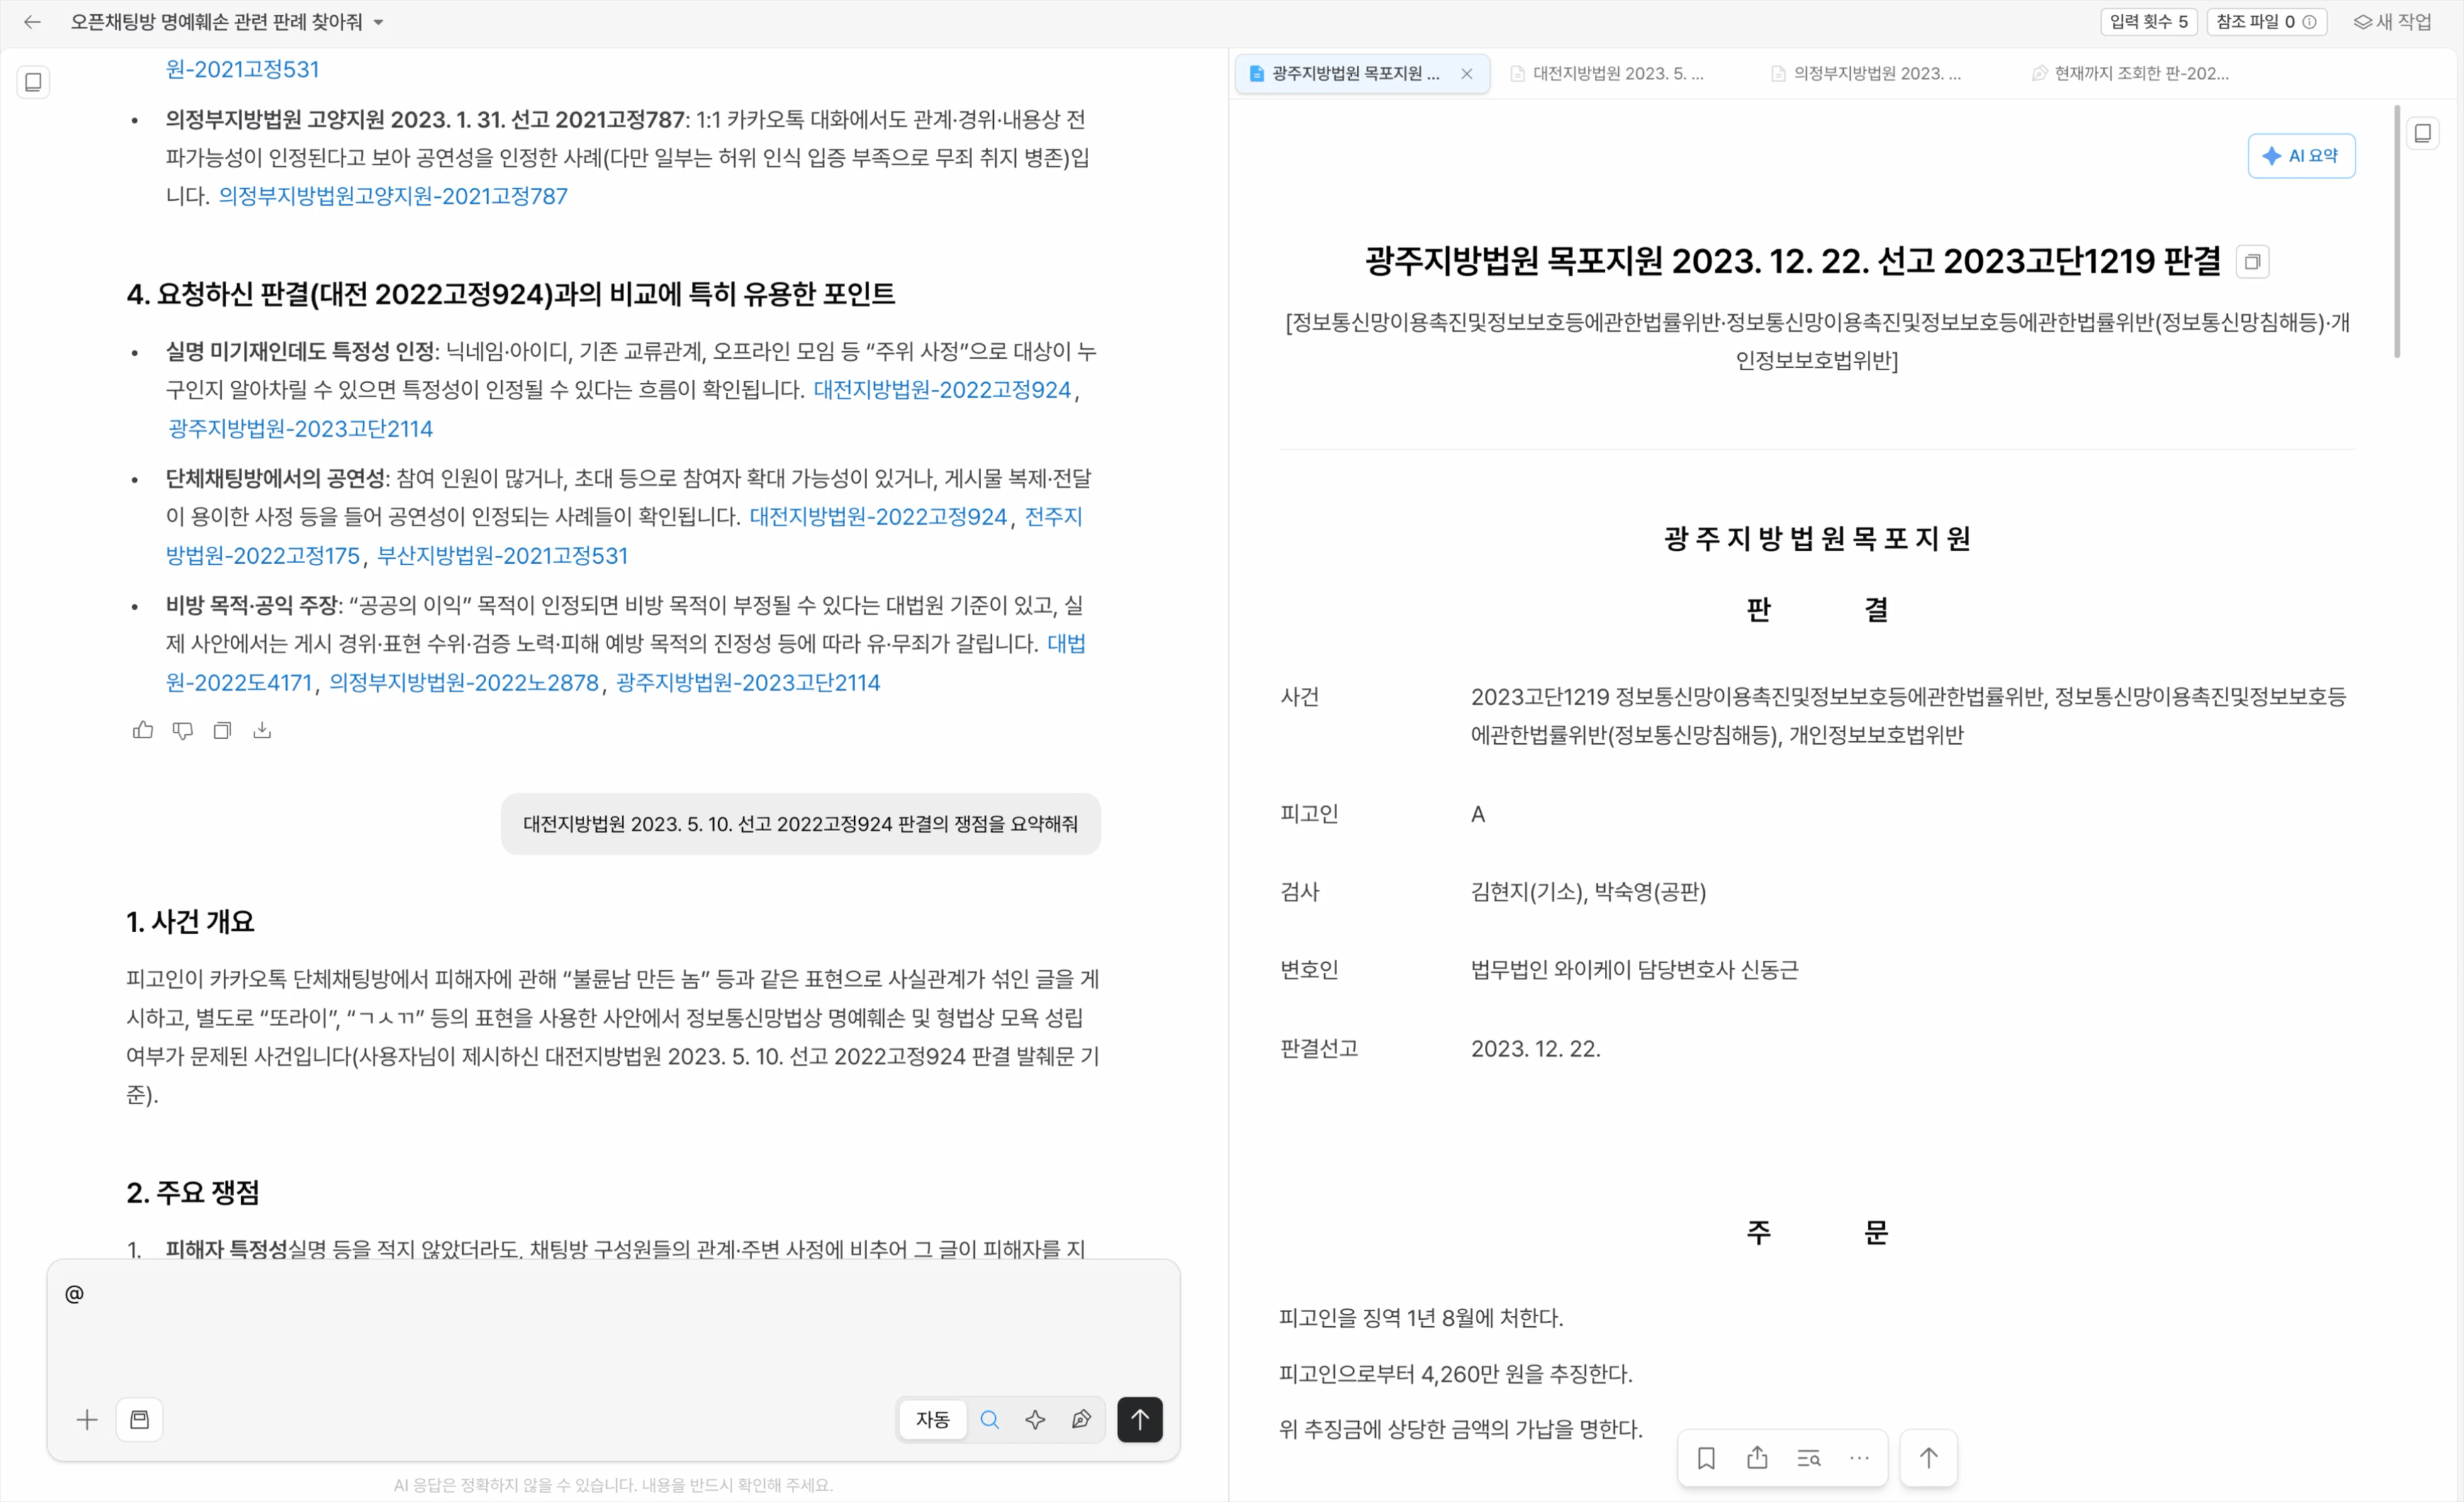Image resolution: width=2464 pixels, height=1502 pixels.
Task: Open 광주지방법원-2023고단2114 link in 비방 목적 bullet
Action: coord(748,682)
